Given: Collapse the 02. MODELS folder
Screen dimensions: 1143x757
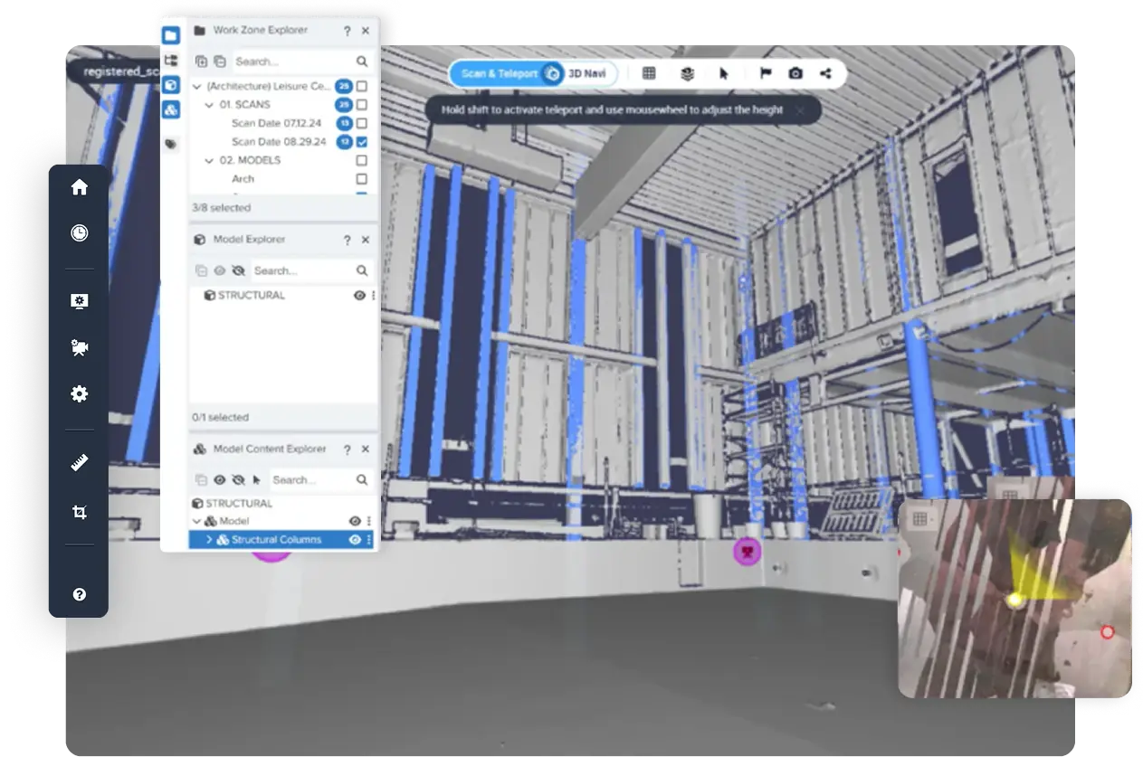Looking at the screenshot, I should coord(210,160).
